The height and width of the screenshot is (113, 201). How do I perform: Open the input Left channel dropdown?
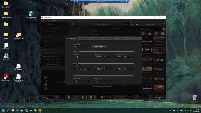pos(103,57)
